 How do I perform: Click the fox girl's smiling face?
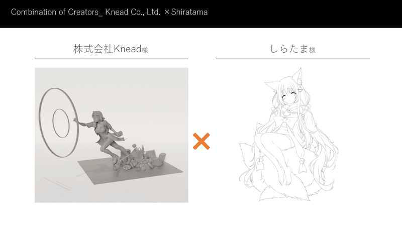(x=289, y=97)
